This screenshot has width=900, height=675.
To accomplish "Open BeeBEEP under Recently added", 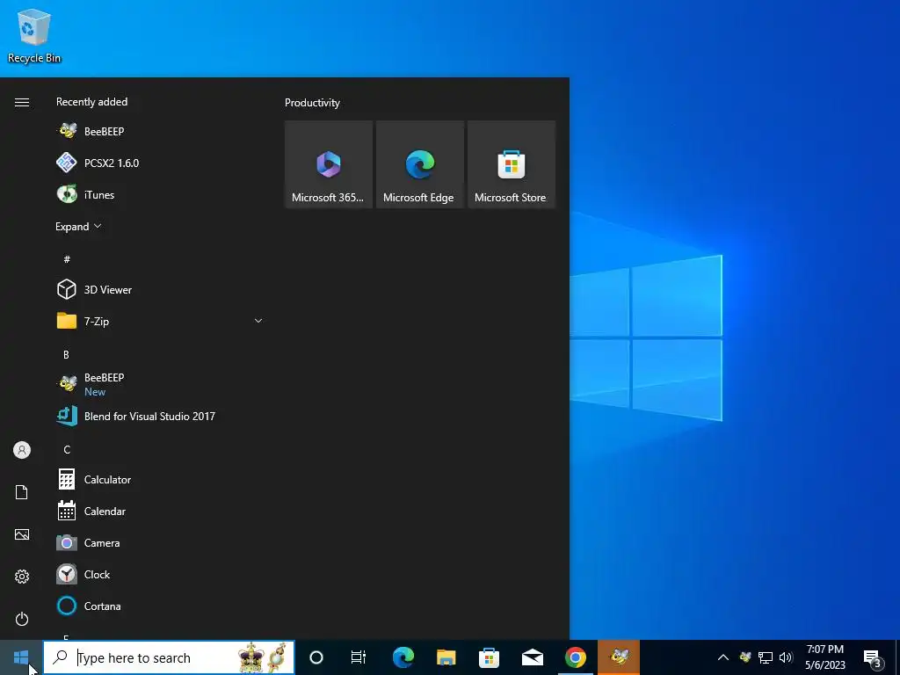I will (x=160, y=132).
